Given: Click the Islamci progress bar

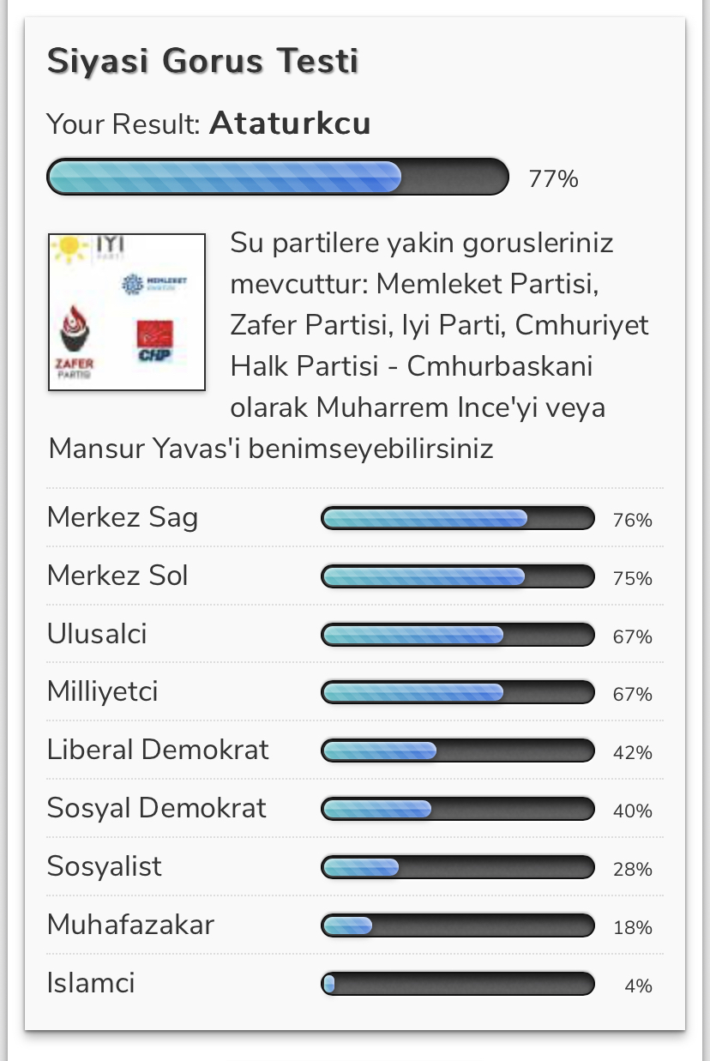Looking at the screenshot, I should click(x=458, y=983).
